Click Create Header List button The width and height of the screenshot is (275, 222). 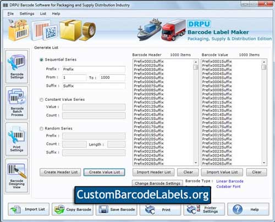pos(61,172)
